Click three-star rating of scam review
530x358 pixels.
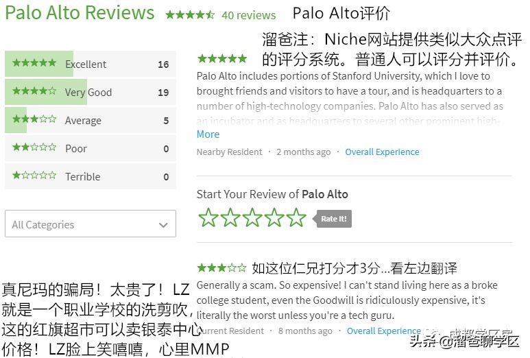click(x=222, y=268)
